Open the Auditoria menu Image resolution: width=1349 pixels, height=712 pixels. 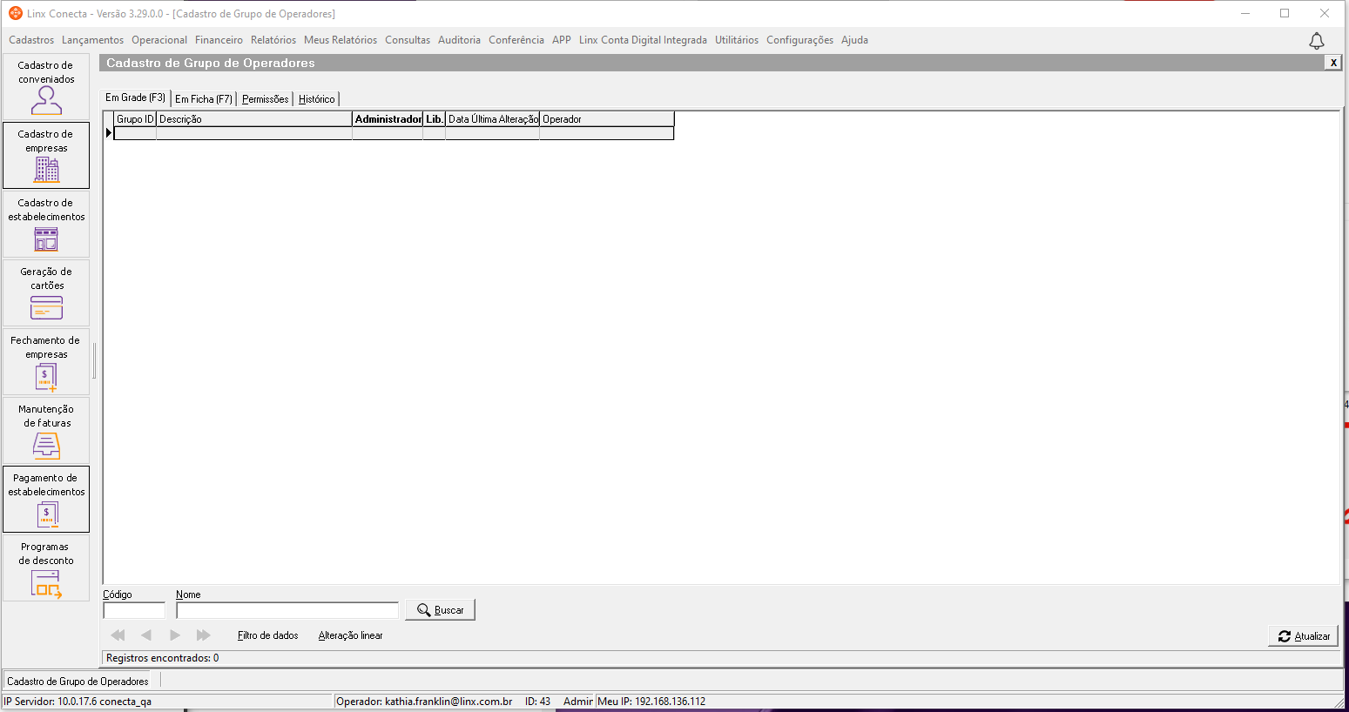coord(459,40)
